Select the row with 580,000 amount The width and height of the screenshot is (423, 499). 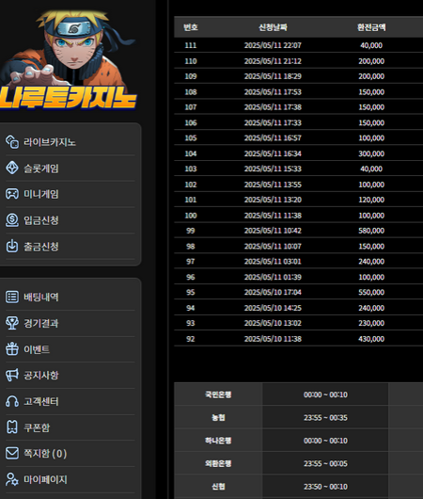coord(298,231)
